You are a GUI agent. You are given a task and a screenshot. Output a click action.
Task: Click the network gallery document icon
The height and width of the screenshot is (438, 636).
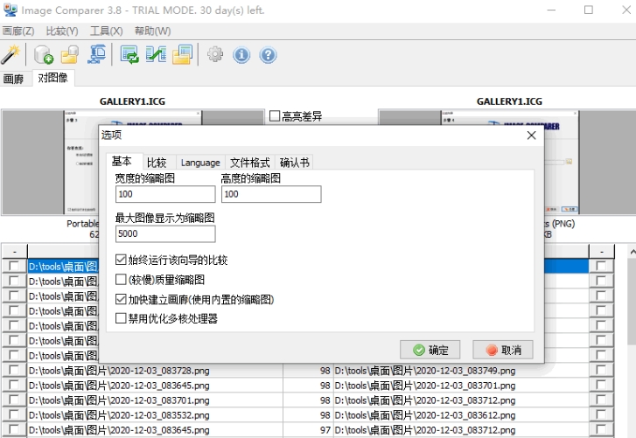(97, 55)
